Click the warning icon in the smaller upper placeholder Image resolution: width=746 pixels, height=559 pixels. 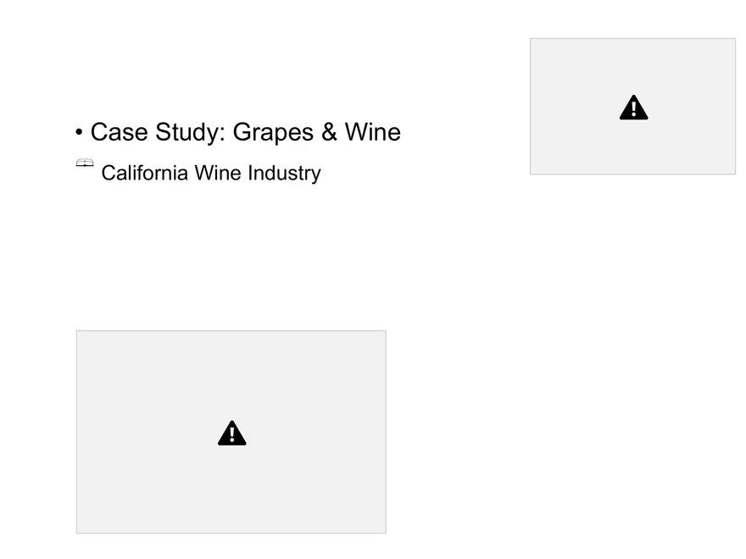point(633,108)
